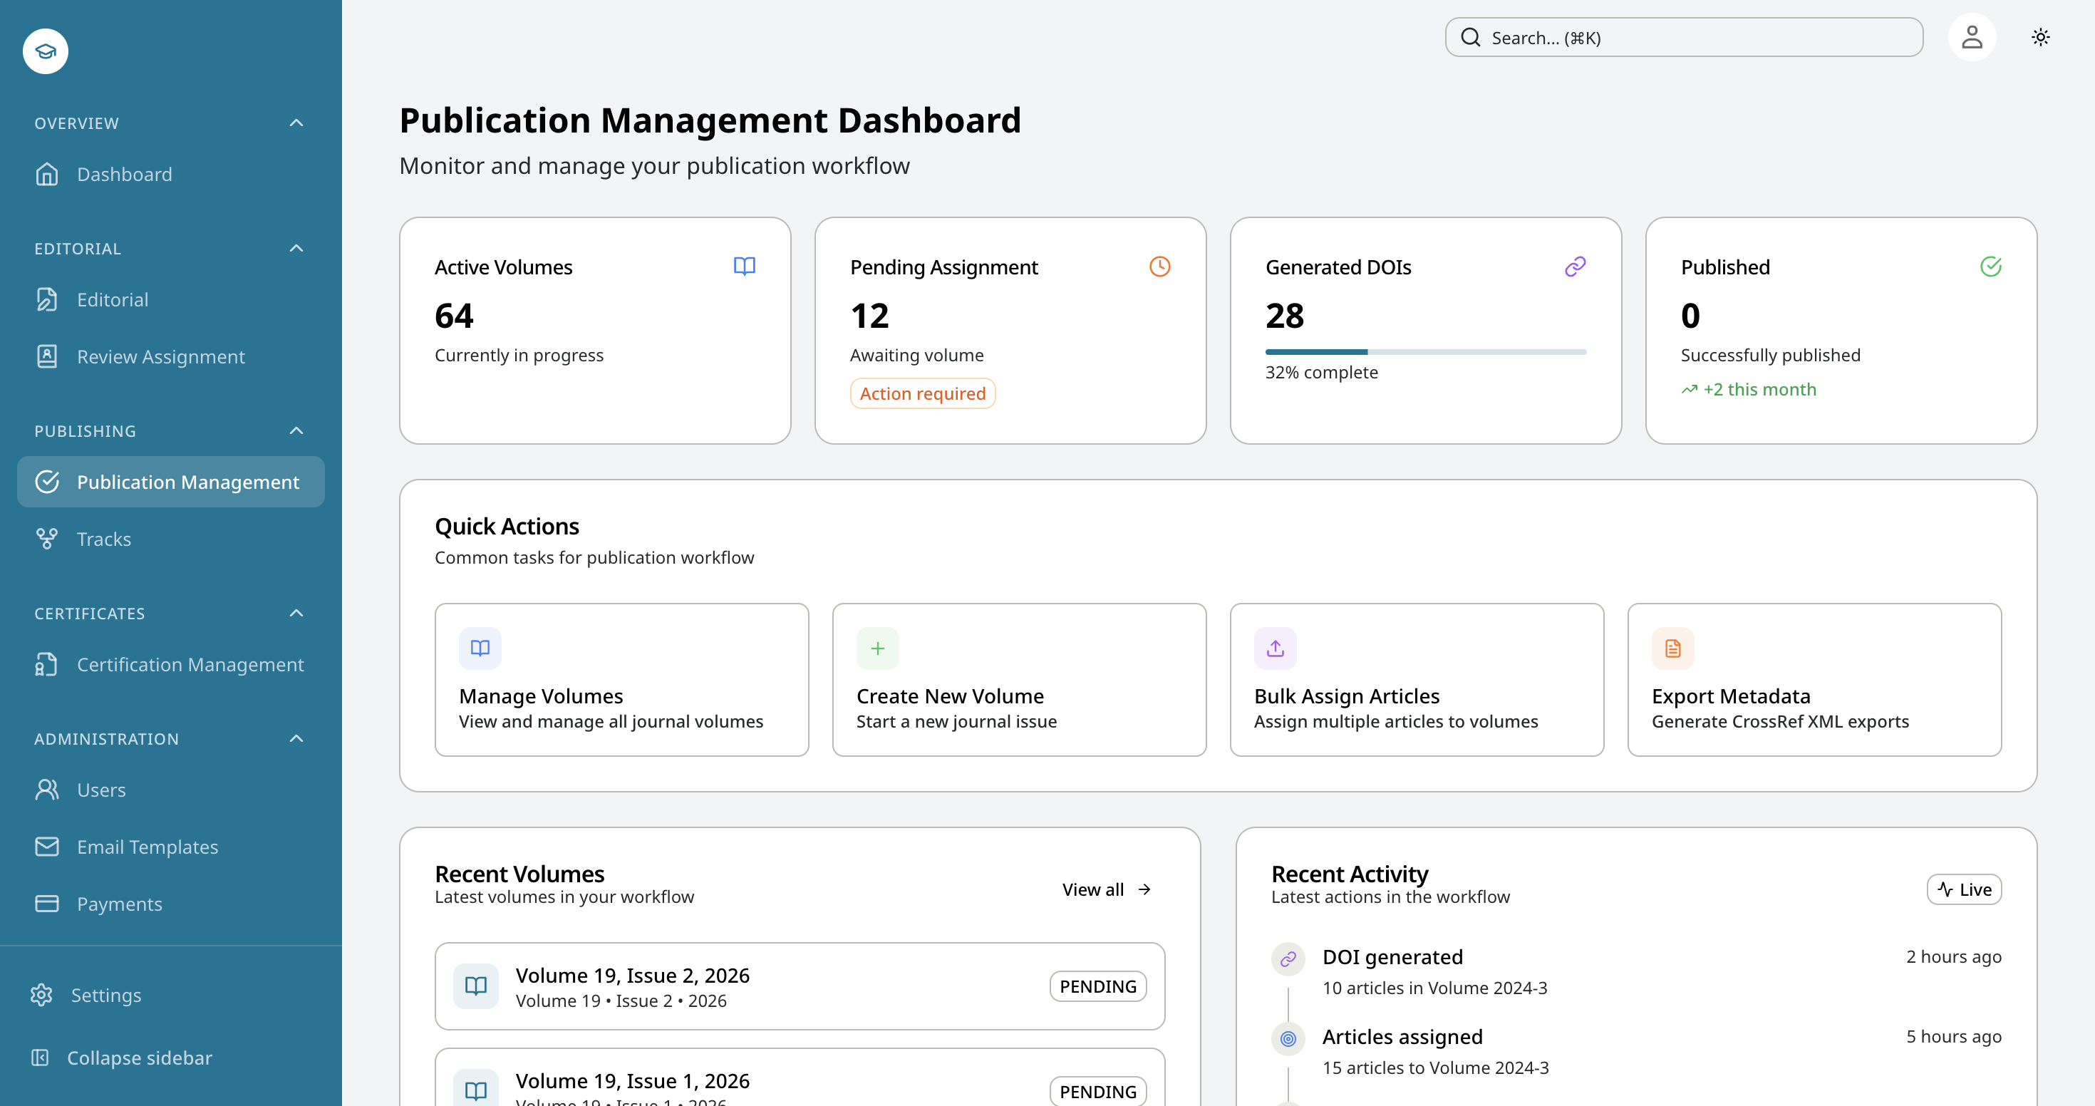Click the '5 hours ago' timestamp
Viewport: 2095px width, 1106px height.
1953,1036
